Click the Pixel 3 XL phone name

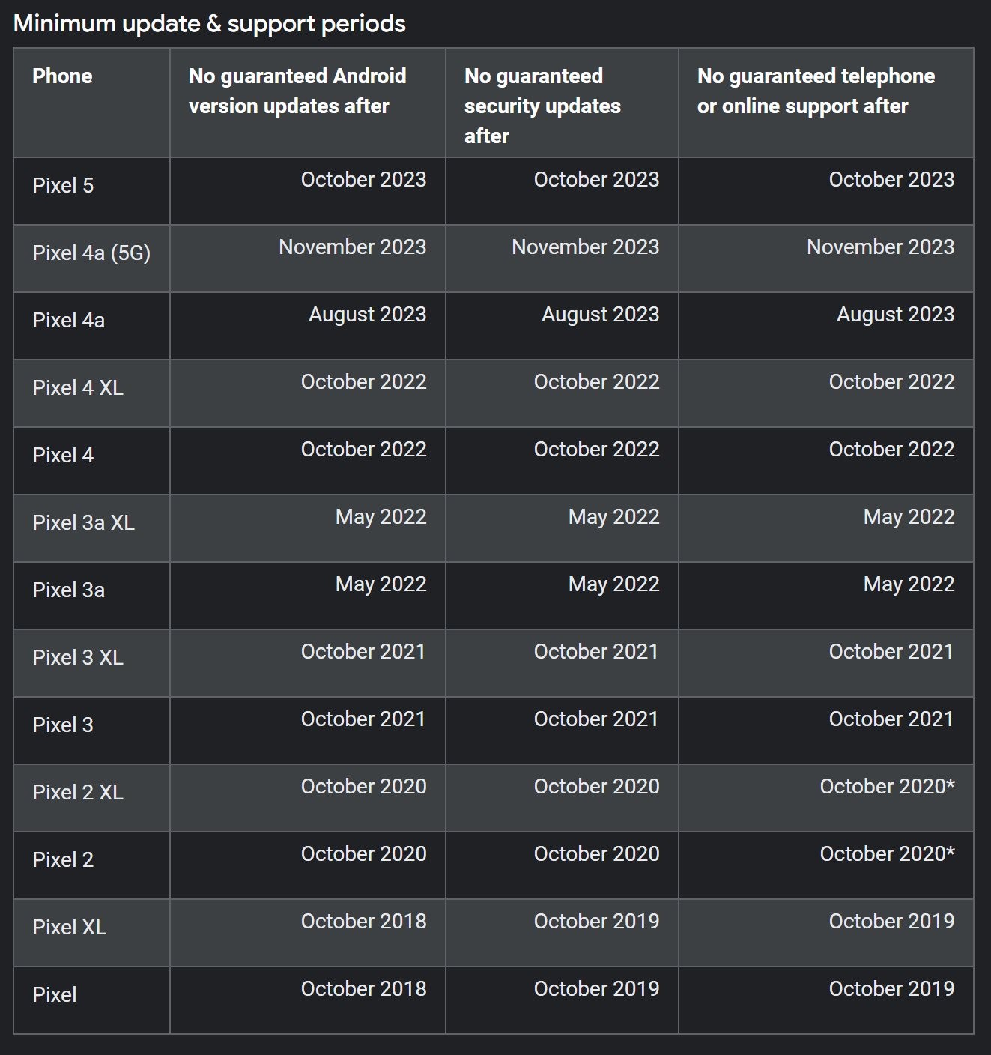tap(78, 658)
